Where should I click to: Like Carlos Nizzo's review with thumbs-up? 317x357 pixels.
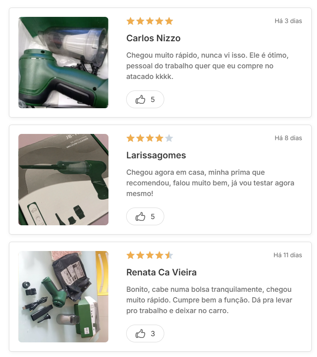click(x=145, y=99)
